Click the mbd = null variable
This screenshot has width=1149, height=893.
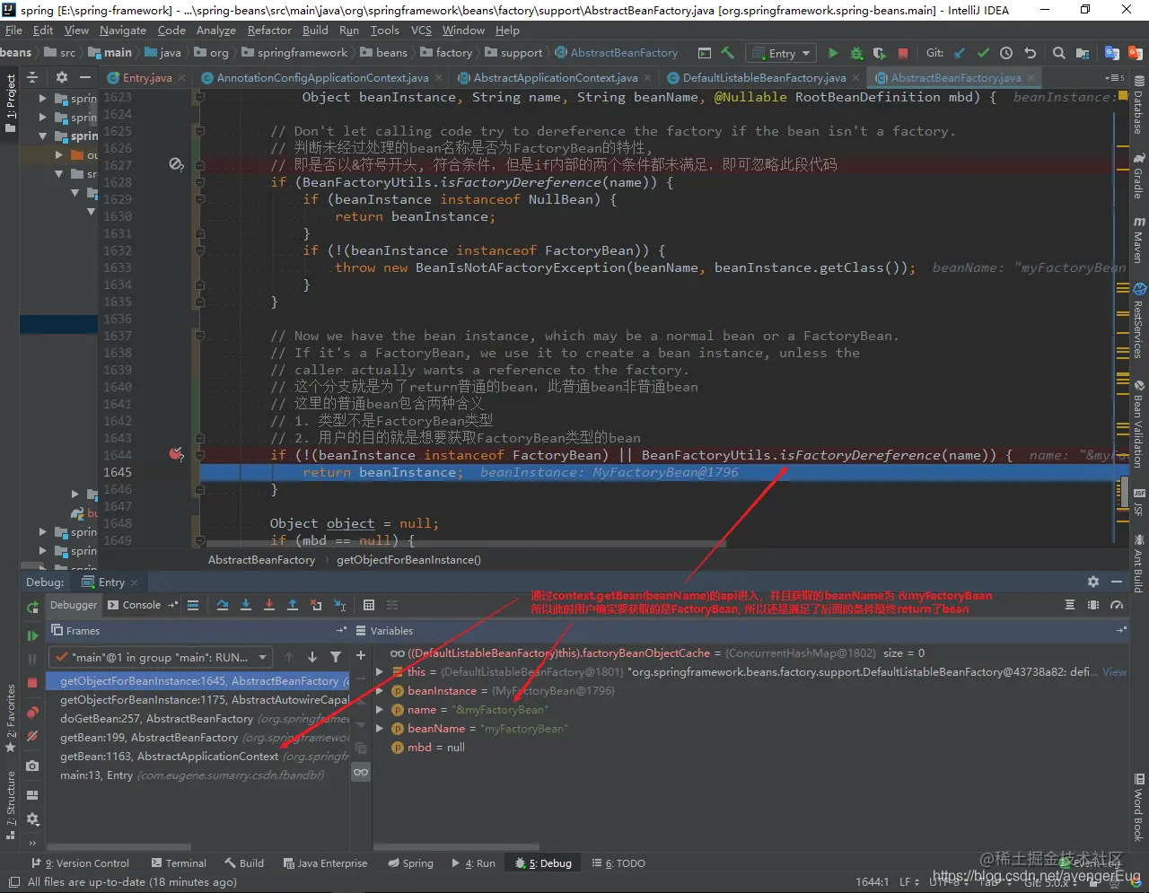click(x=435, y=747)
